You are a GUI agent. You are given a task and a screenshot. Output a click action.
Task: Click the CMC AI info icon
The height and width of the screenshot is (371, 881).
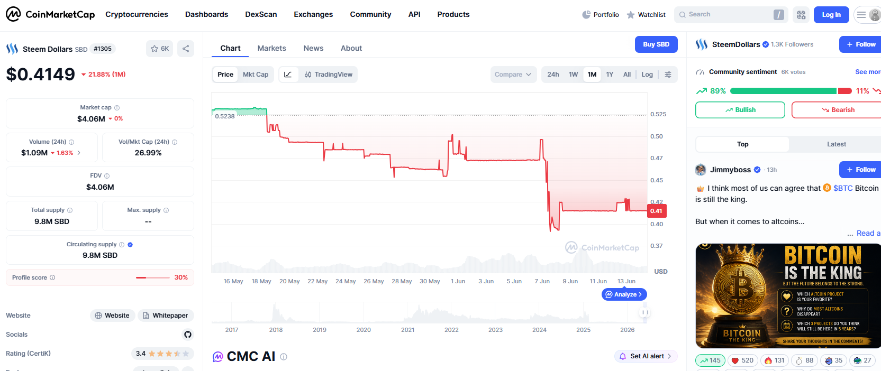[x=284, y=357]
